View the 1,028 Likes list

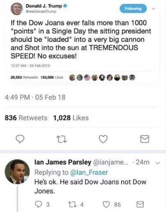click(71, 118)
